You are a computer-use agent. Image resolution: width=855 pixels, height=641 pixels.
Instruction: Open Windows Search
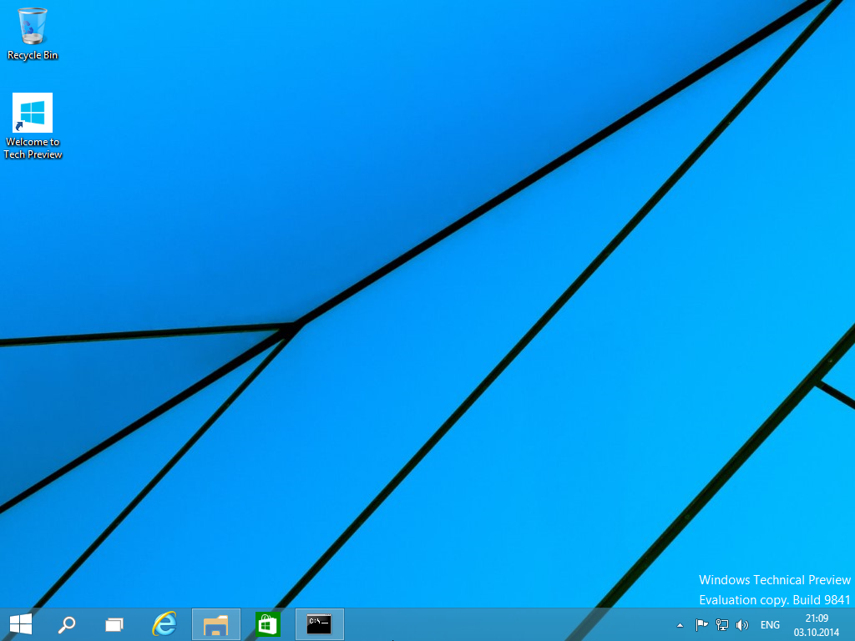pyautogui.click(x=67, y=623)
